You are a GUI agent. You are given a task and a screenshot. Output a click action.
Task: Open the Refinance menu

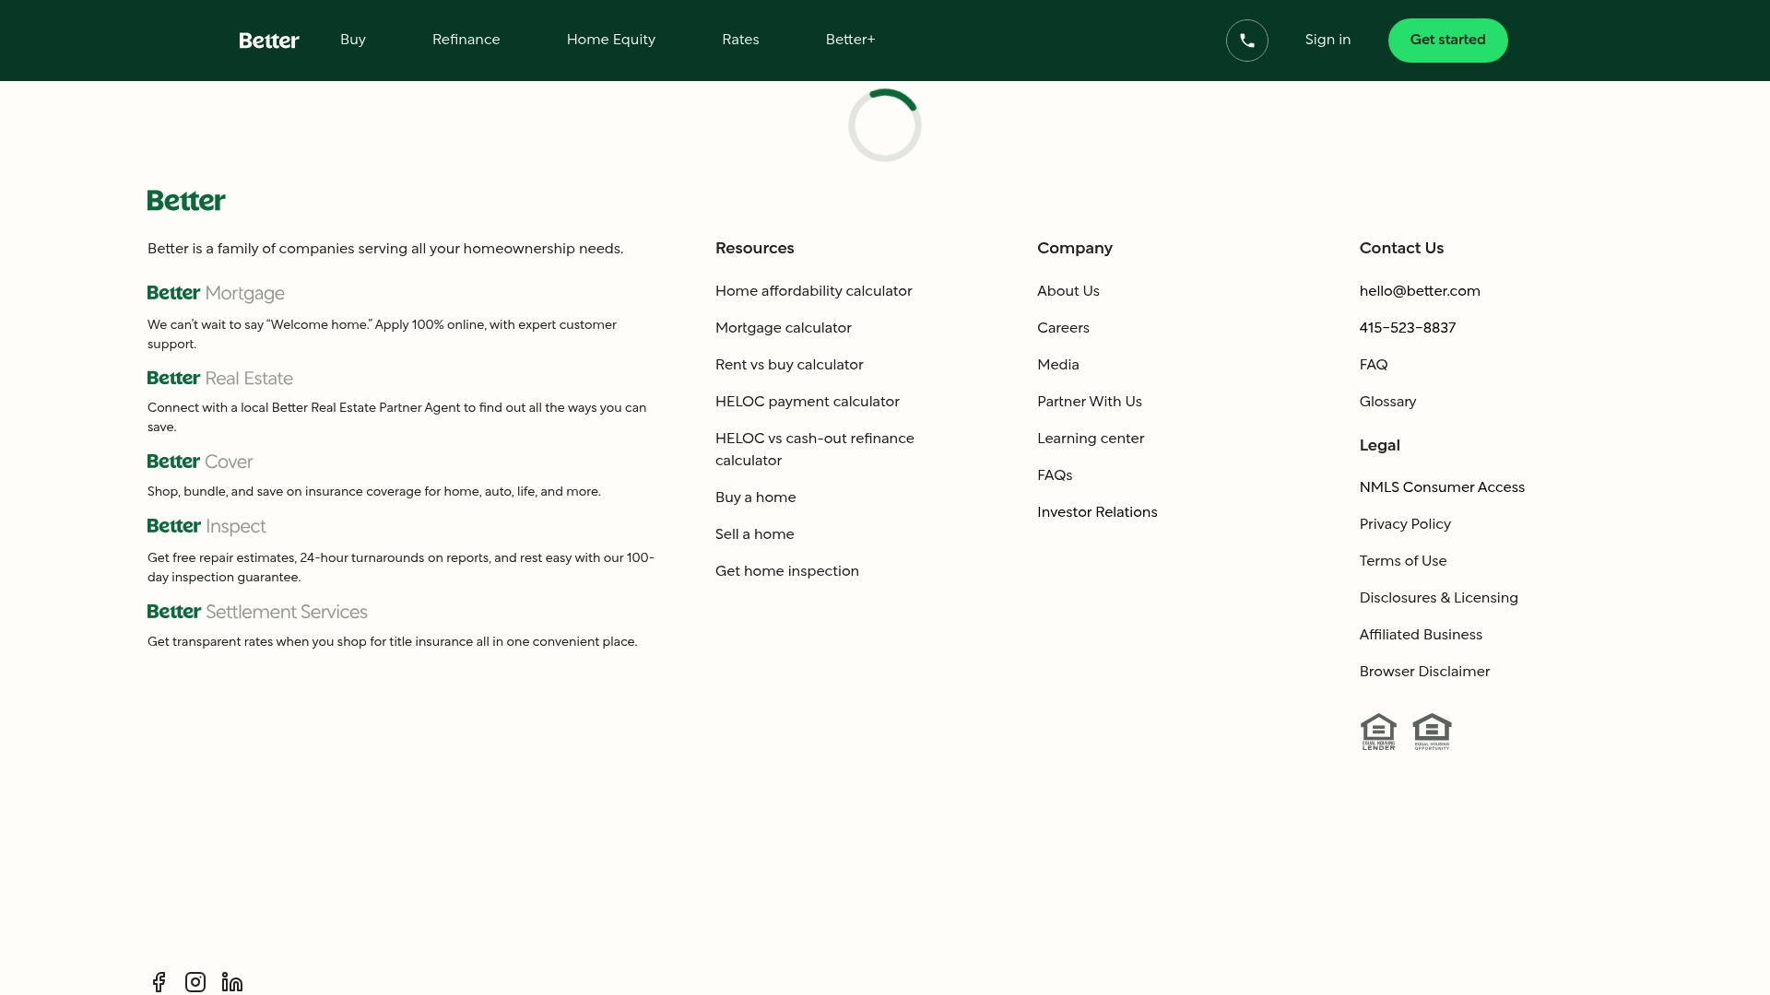pos(466,40)
